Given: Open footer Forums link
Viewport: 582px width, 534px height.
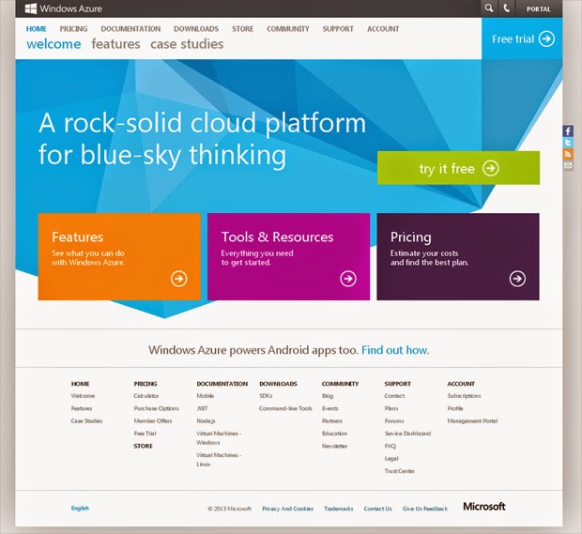Looking at the screenshot, I should tap(394, 420).
